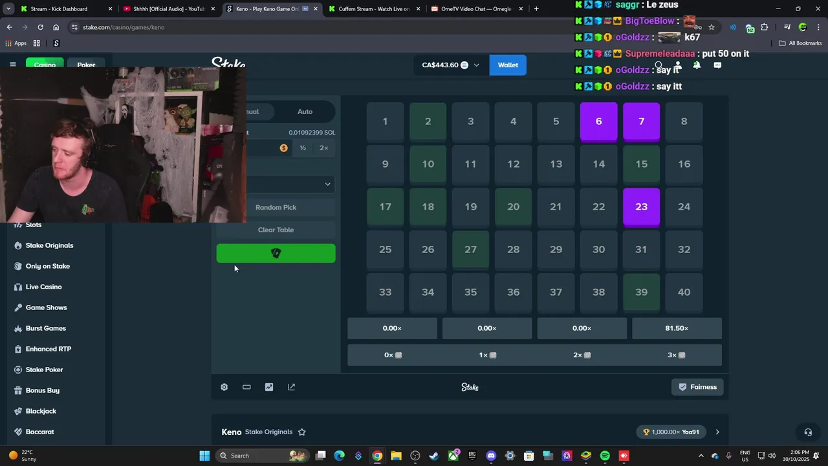The width and height of the screenshot is (828, 466).
Task: Open Discord from the taskbar
Action: click(491, 456)
